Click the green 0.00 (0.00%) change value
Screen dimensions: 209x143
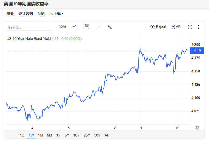[x=71, y=39]
